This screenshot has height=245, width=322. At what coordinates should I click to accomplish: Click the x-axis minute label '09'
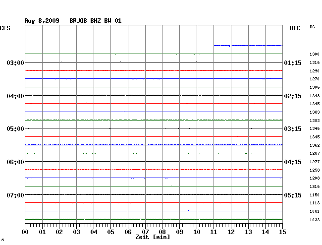pos(179,232)
